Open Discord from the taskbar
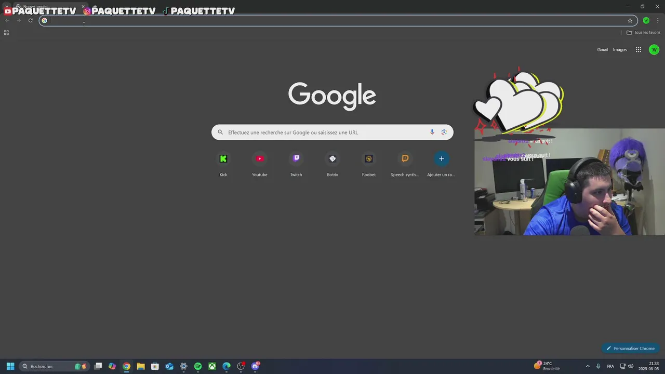The image size is (665, 374). (255, 366)
